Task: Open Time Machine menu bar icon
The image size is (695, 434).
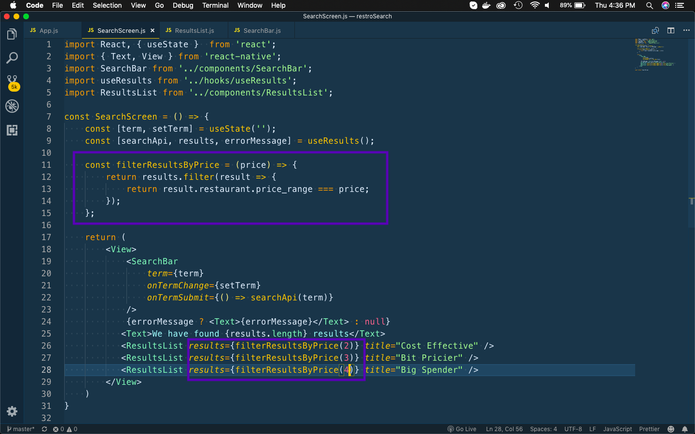Action: tap(518, 5)
